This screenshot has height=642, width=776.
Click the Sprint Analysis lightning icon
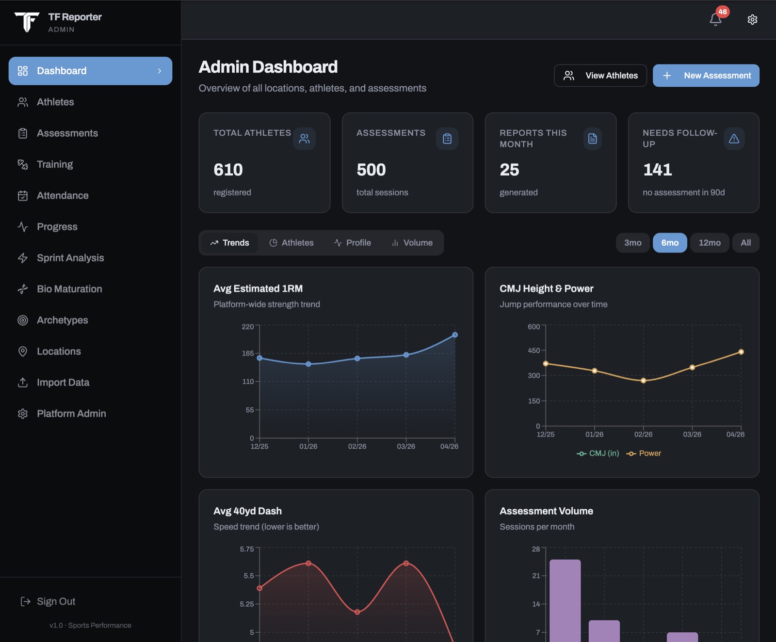pyautogui.click(x=23, y=258)
